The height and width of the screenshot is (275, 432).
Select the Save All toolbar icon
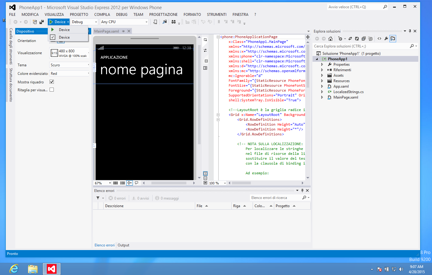coord(42,22)
